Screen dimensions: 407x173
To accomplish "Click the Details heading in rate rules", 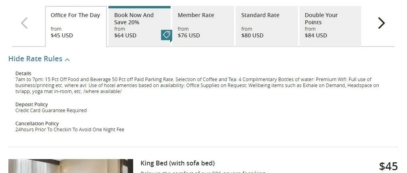I will coord(23,74).
